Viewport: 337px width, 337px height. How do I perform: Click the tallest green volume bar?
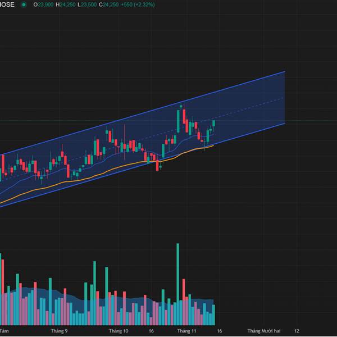click(177, 284)
